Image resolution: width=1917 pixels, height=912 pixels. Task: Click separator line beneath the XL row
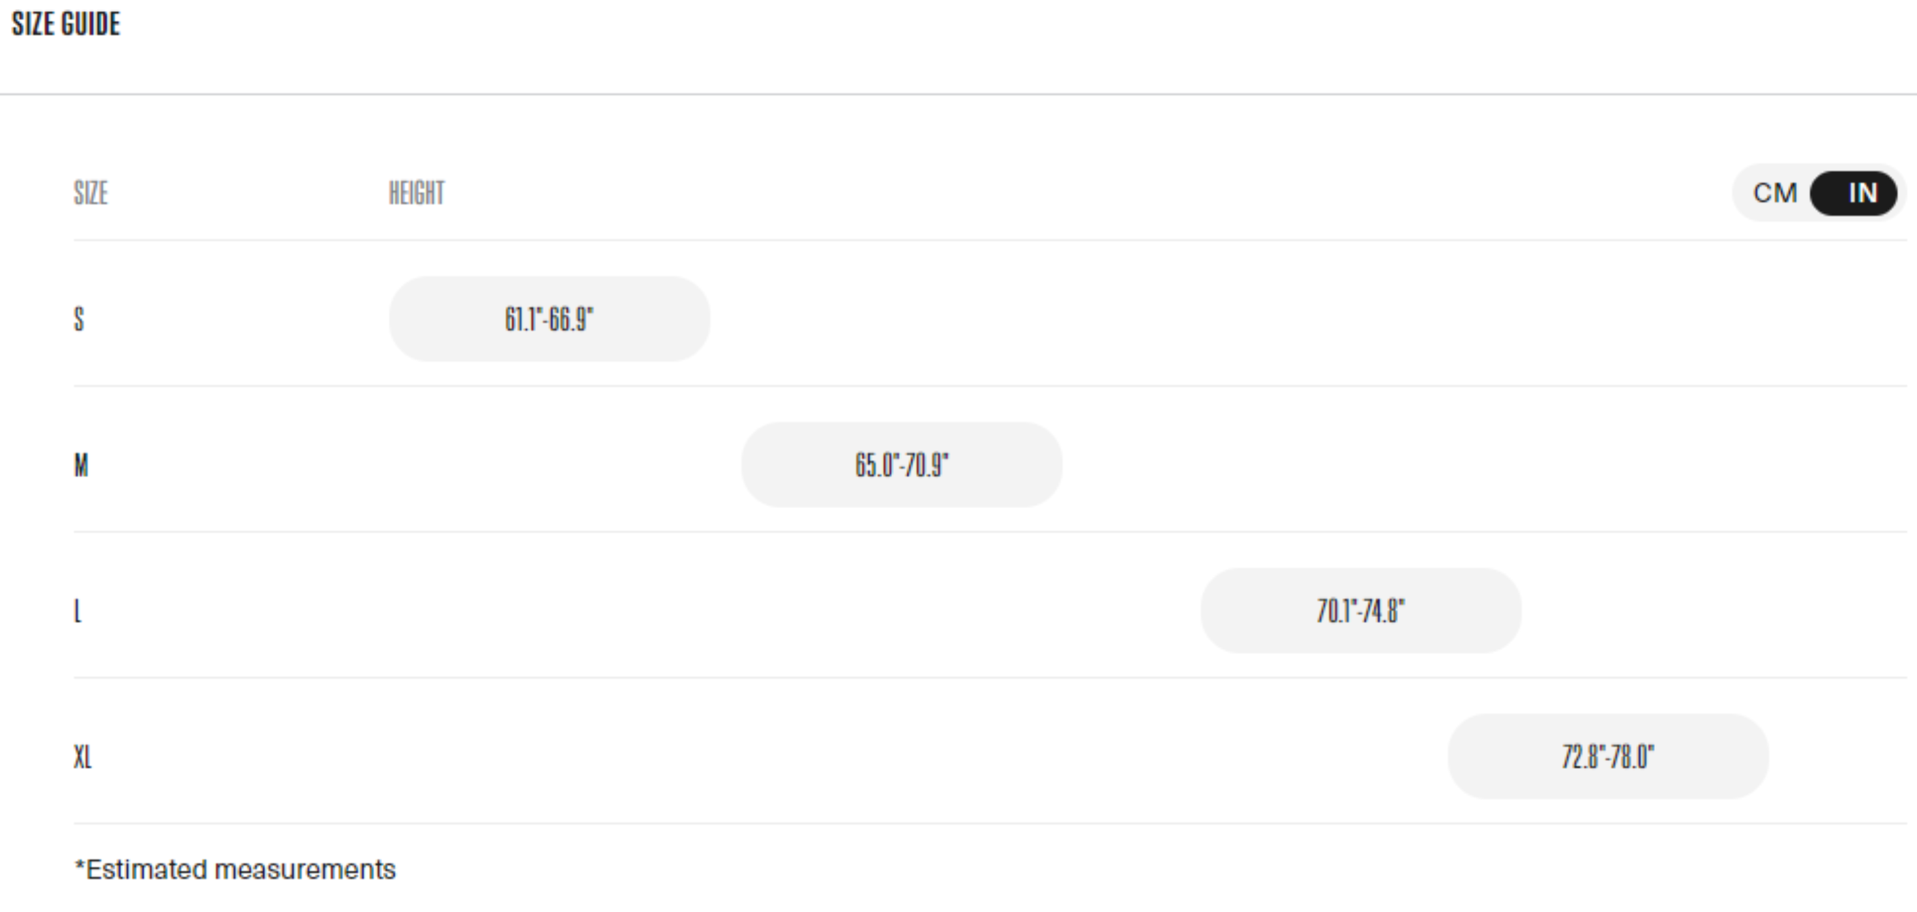pos(990,823)
